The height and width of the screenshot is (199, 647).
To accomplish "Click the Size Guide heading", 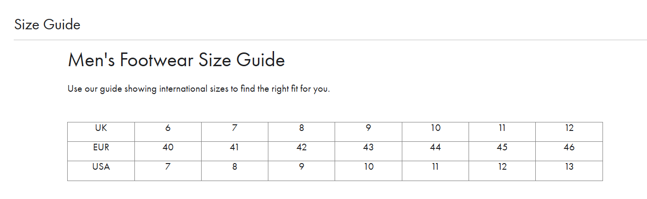I will click(47, 24).
